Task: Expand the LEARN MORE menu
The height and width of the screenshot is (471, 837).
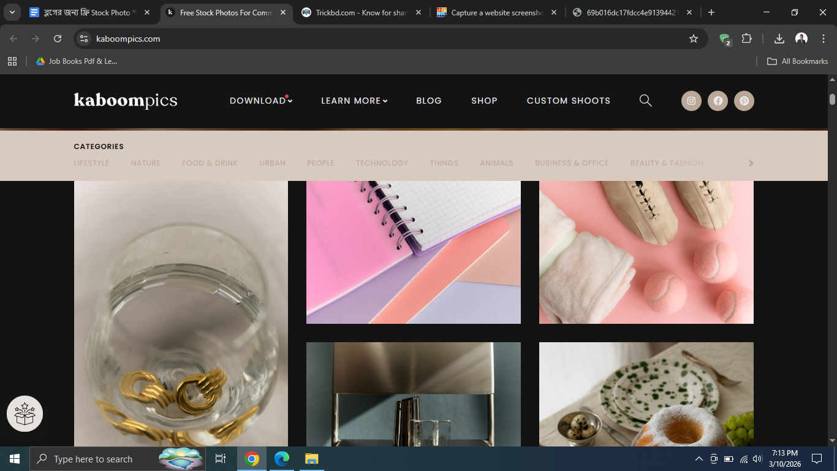Action: click(354, 101)
